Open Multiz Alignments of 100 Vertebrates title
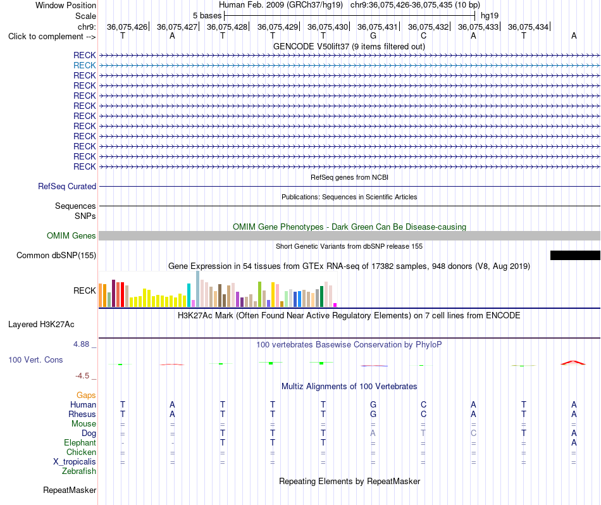 (x=349, y=386)
